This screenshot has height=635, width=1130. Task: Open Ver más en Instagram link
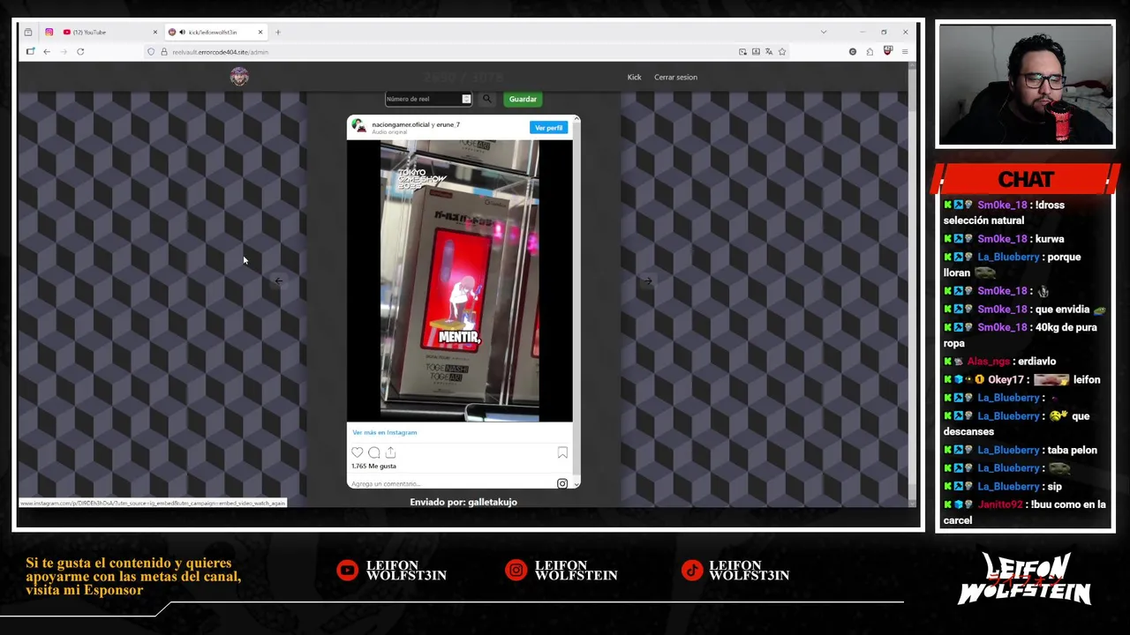384,432
